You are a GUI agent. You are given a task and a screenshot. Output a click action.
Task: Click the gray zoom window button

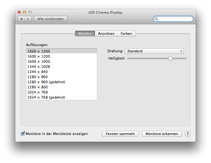pos(30,12)
